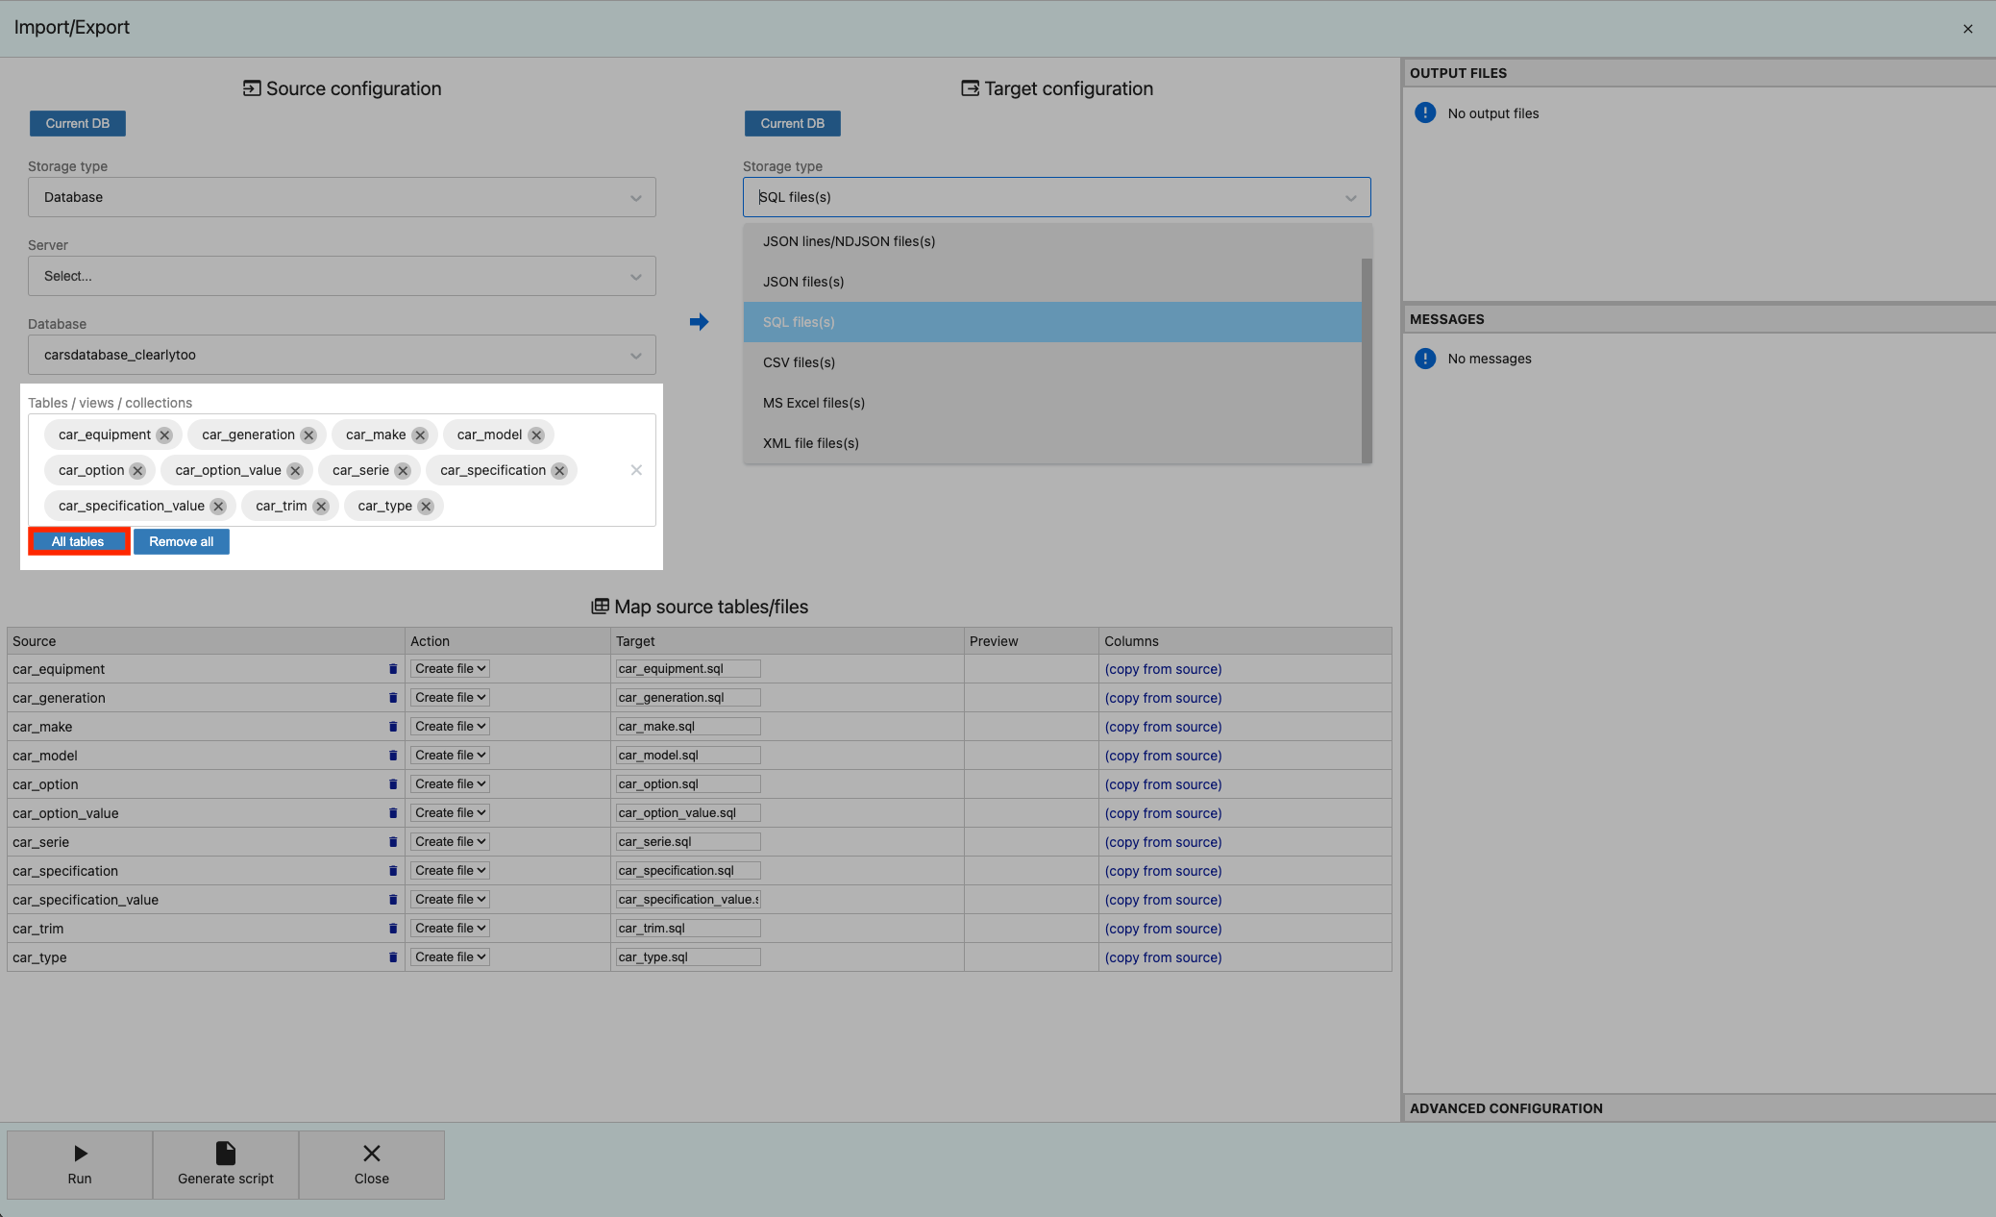Edit the car_option.sql target filename field
The height and width of the screenshot is (1217, 1996).
click(x=687, y=784)
